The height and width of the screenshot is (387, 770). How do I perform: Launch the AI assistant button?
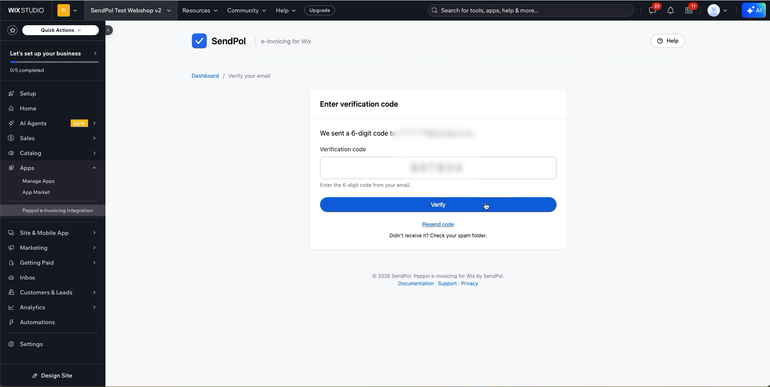[753, 10]
